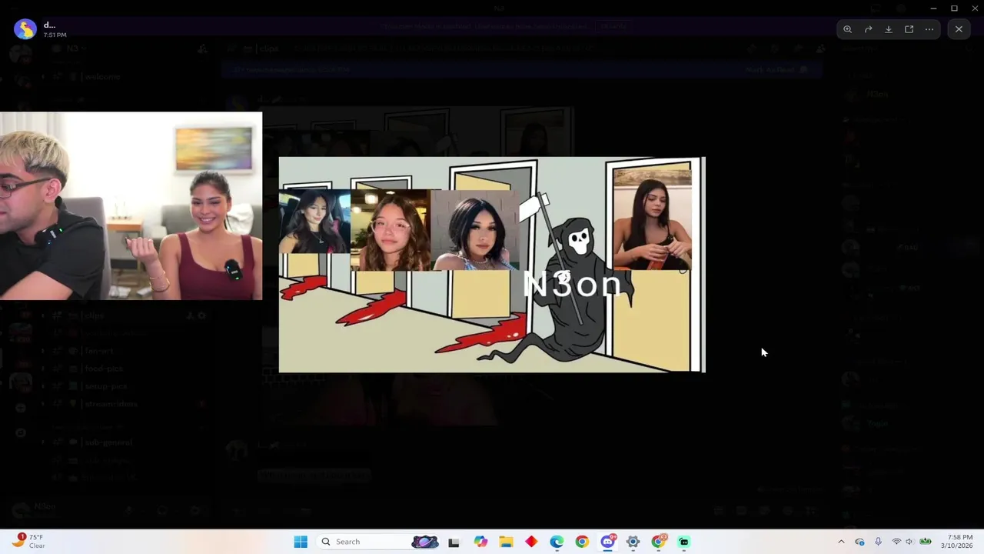Click the N3on grim reaper meme image
This screenshot has height=554, width=984.
pyautogui.click(x=492, y=265)
